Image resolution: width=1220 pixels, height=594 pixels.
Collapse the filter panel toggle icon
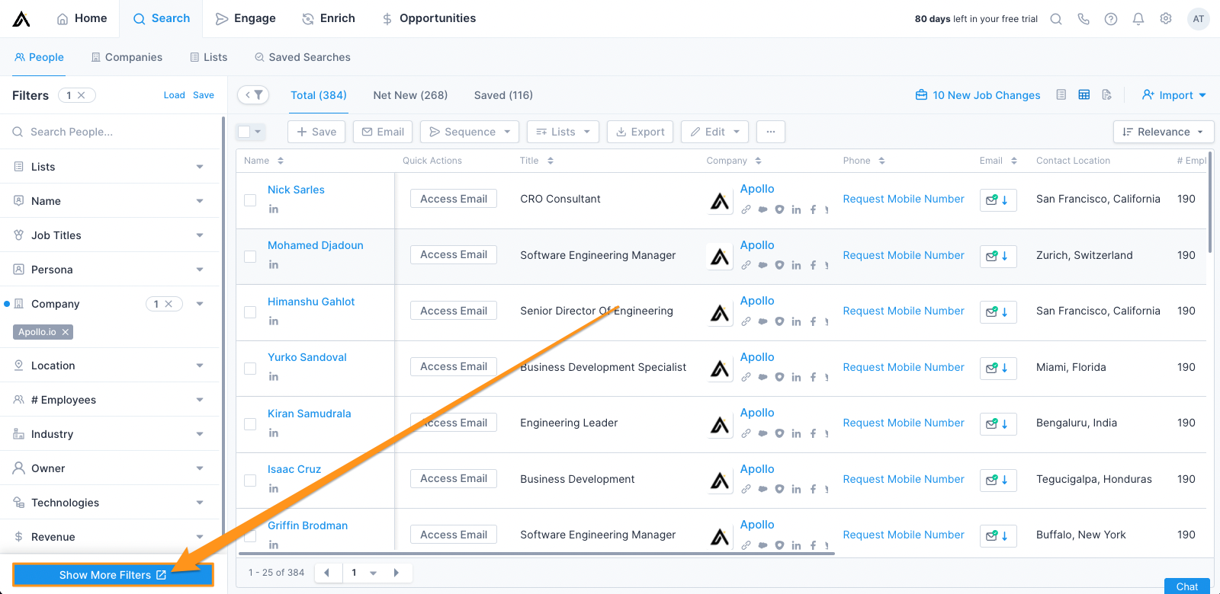pos(253,95)
